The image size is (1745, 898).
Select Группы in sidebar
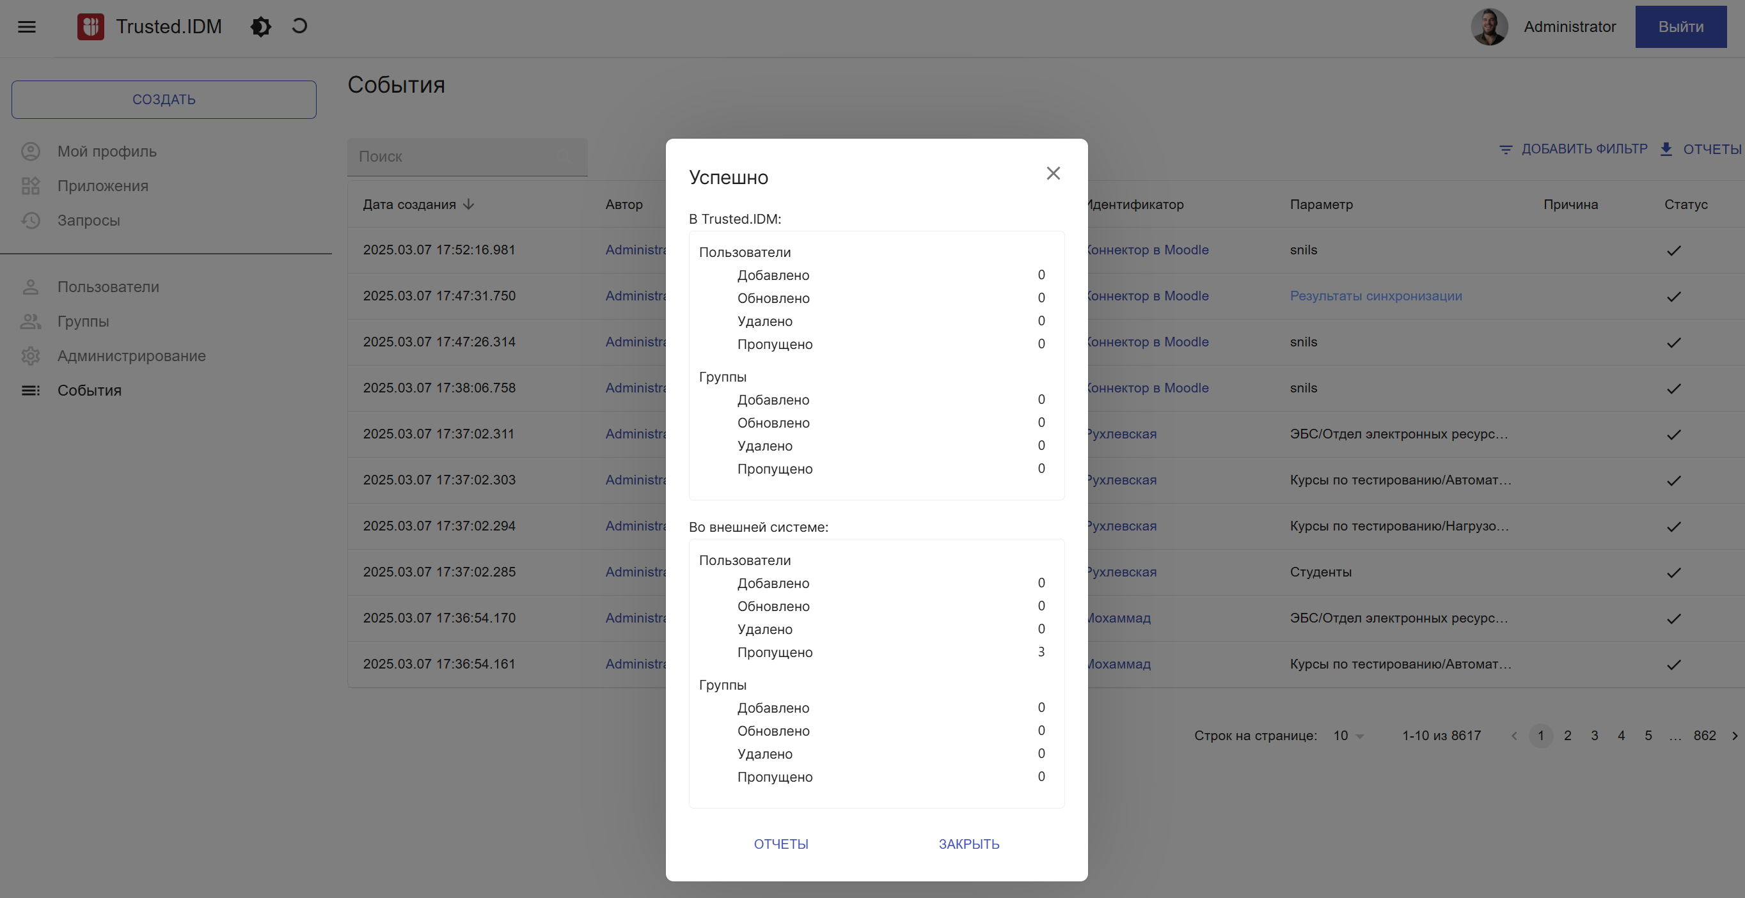pos(83,321)
